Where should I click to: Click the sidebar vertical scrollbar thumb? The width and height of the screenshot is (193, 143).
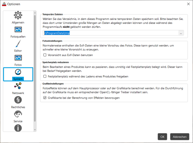pos(35,68)
